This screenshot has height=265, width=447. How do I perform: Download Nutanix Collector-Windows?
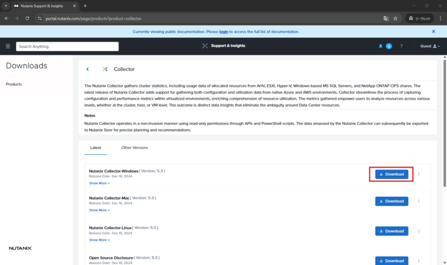[392, 174]
